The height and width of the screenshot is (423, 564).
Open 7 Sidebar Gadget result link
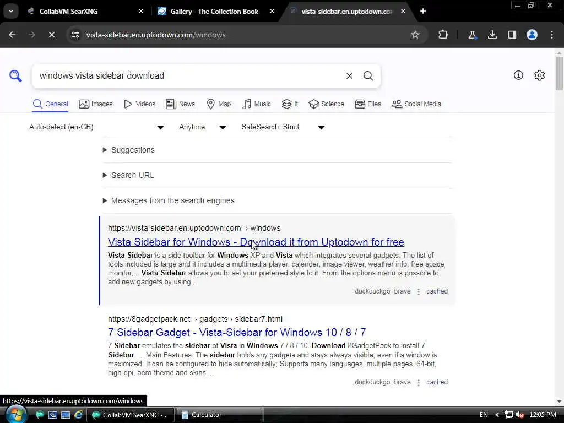pos(237,332)
